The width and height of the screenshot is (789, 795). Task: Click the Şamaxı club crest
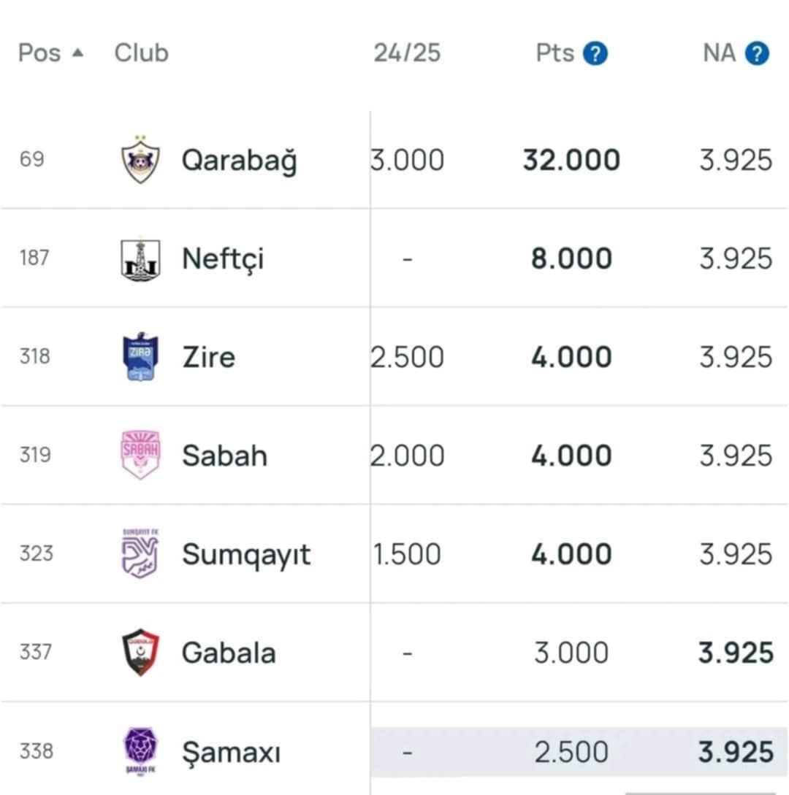point(140,751)
